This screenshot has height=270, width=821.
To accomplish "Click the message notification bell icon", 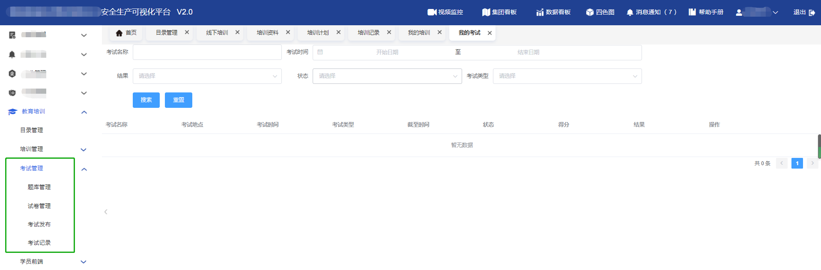I will coord(630,12).
